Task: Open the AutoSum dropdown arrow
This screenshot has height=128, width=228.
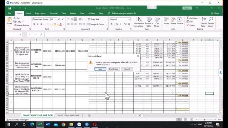Action: point(199,18)
